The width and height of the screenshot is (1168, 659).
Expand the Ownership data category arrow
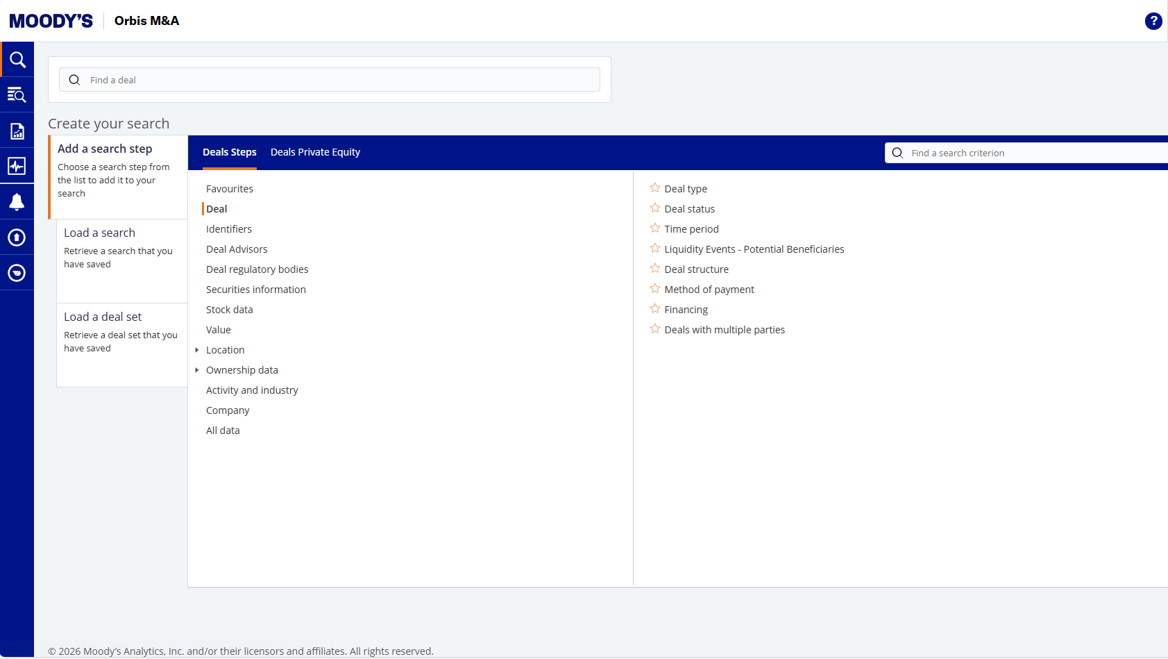197,370
